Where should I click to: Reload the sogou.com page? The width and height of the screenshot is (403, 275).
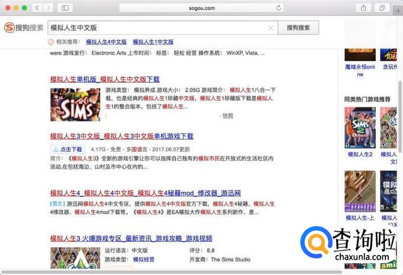point(278,8)
